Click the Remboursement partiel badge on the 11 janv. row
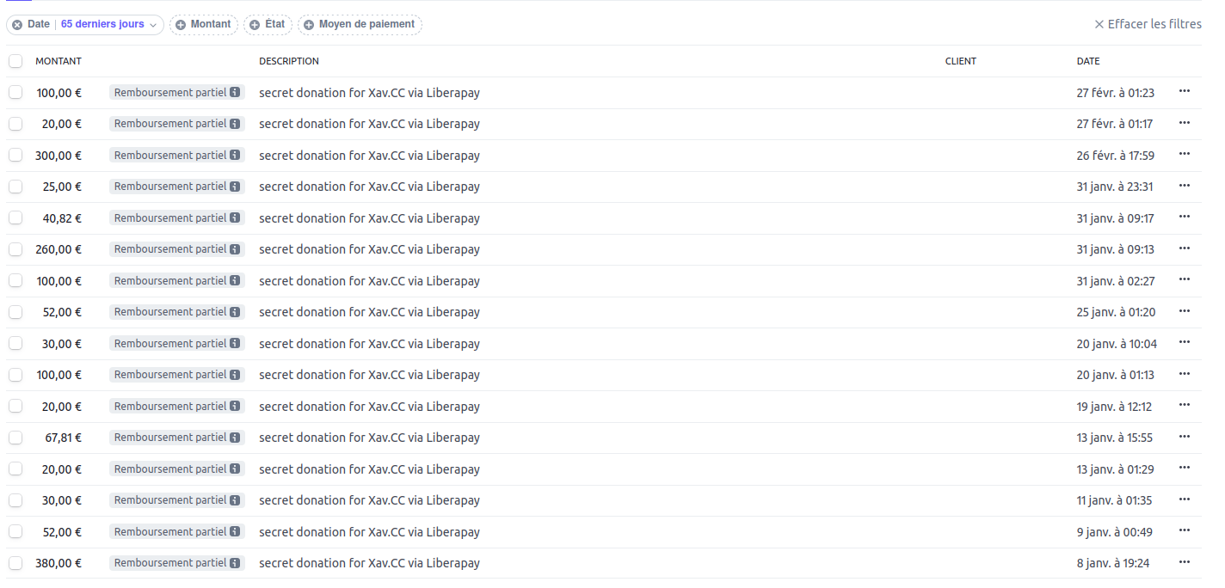 click(170, 500)
